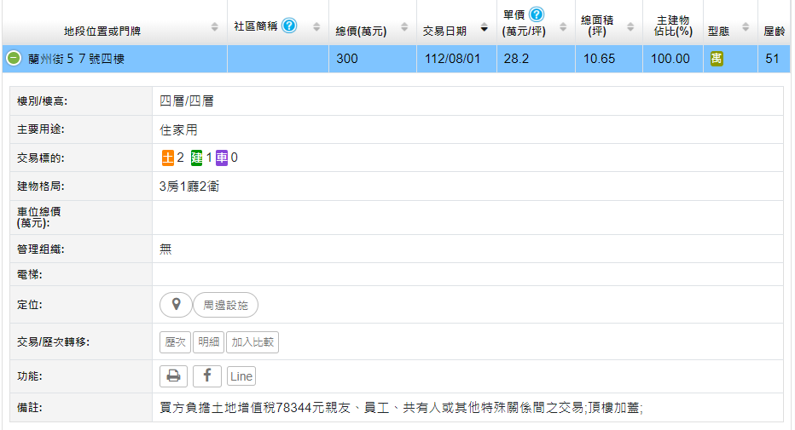This screenshot has width=795, height=430.
Task: Share through the Line button
Action: click(241, 376)
